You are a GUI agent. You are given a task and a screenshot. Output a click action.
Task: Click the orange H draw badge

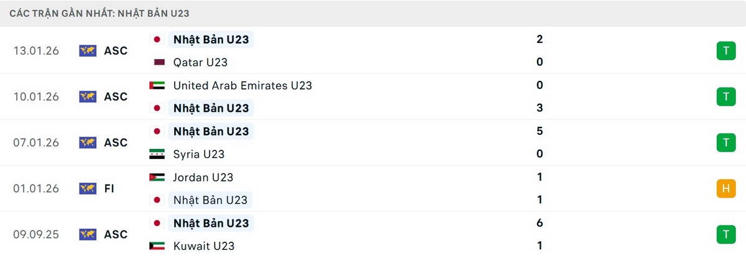coord(725,188)
